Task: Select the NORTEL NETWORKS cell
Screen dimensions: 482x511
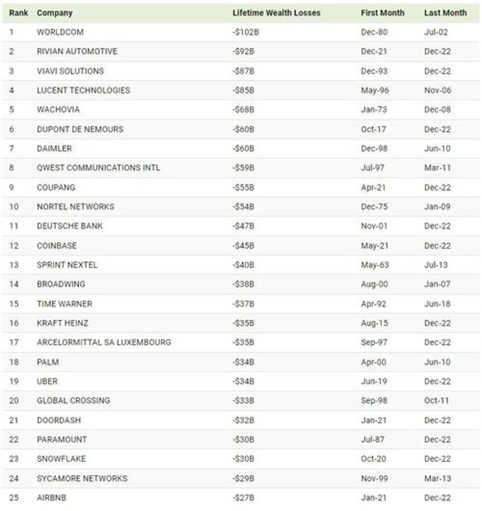Action: [x=76, y=207]
